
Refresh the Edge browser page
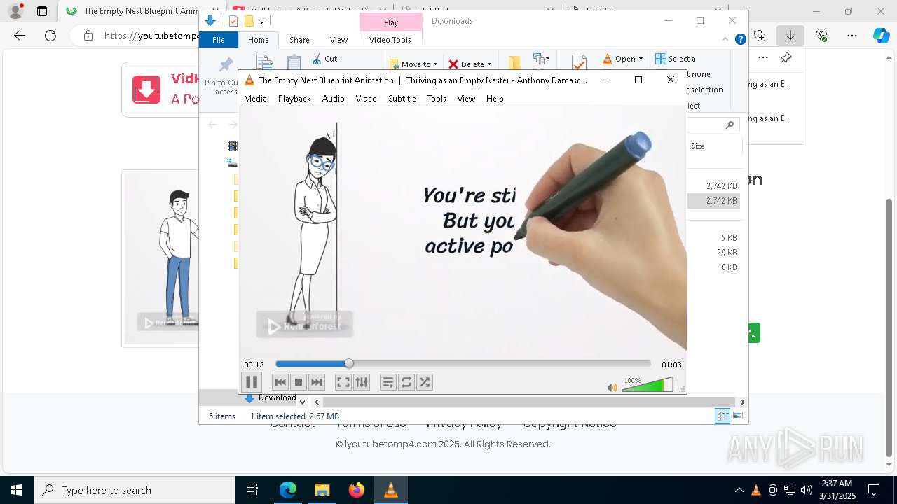[50, 36]
